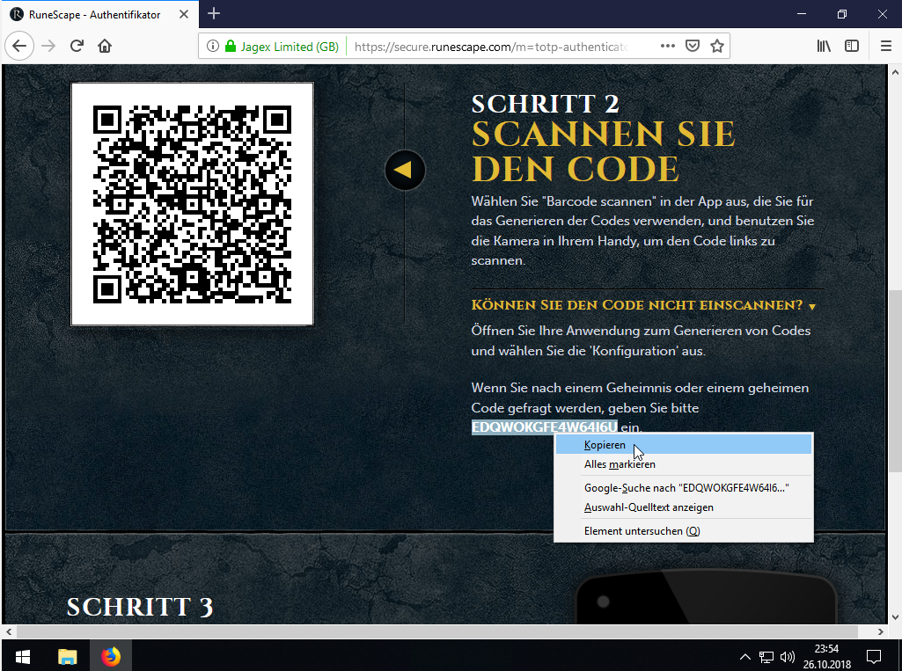Click 'Auswahl-Quelltext anzeigen' menu item

(649, 507)
